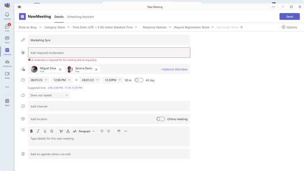Click Add an agenda others can edit
The width and height of the screenshot is (304, 171).
point(109,154)
